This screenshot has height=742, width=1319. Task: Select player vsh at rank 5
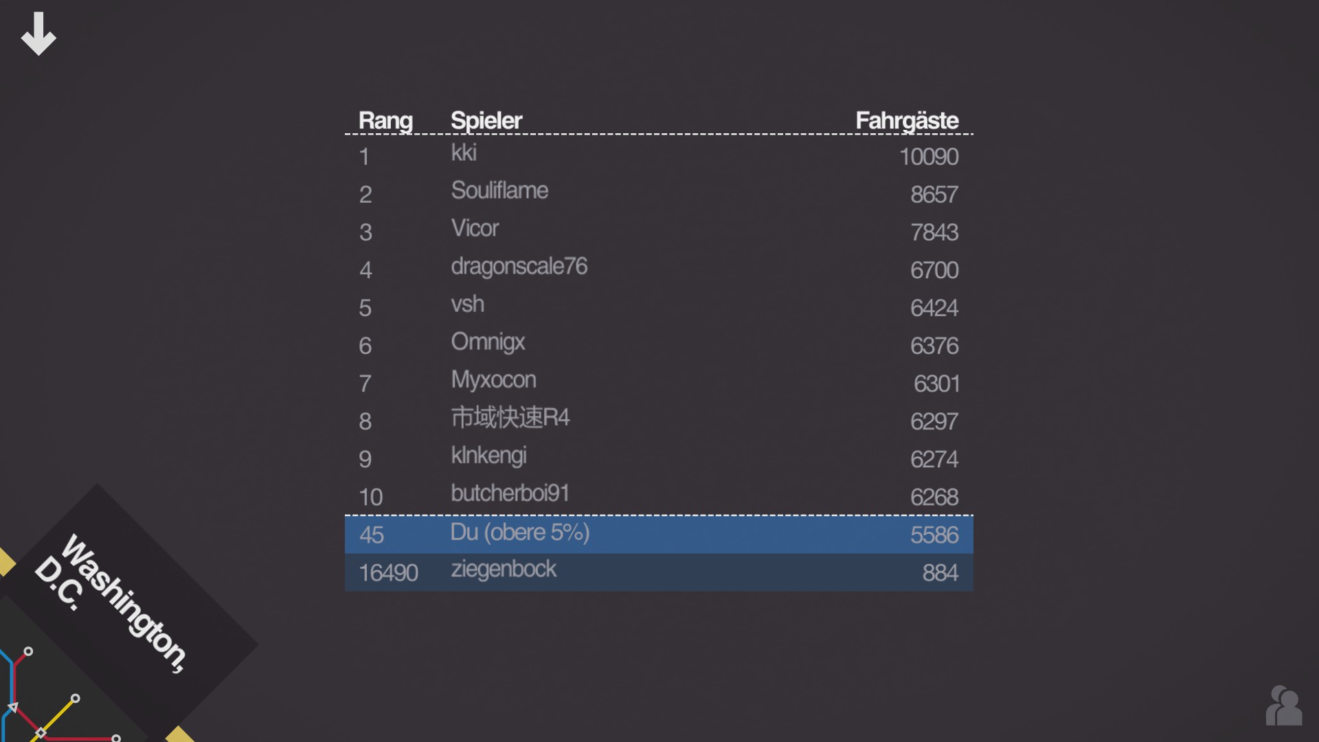point(659,307)
